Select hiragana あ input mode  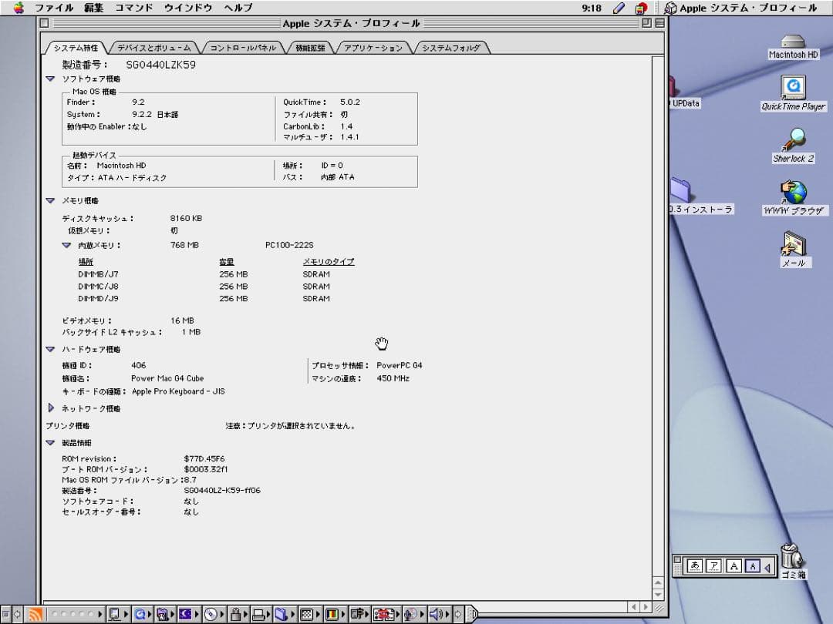[695, 566]
